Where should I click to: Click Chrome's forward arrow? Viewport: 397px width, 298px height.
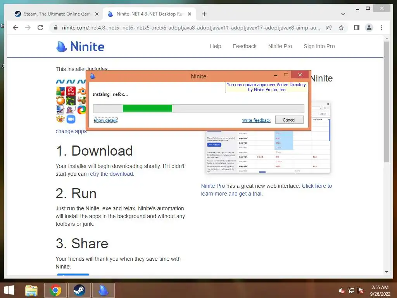pos(28,28)
